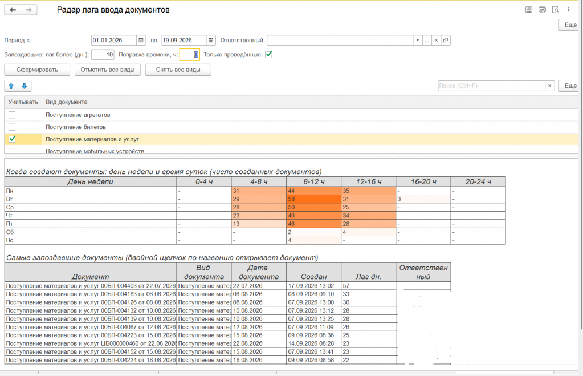
Task: Go forward with the right arrow button
Action: point(29,10)
